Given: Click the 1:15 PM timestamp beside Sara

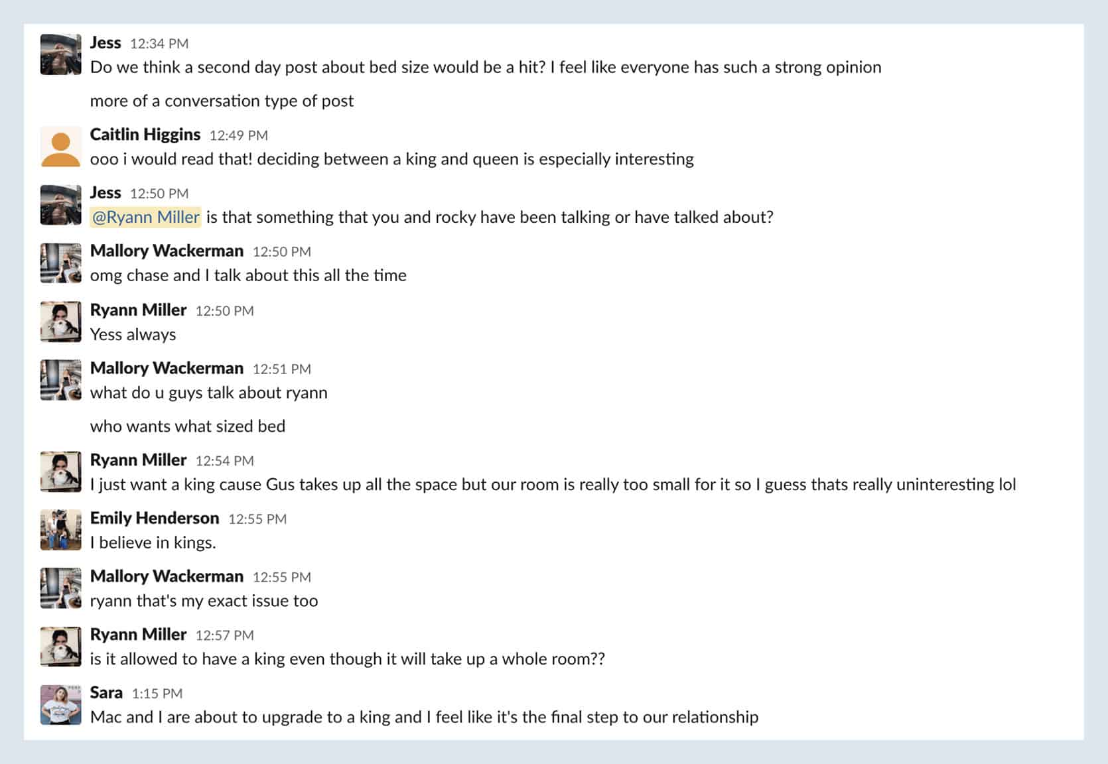Looking at the screenshot, I should (x=157, y=694).
